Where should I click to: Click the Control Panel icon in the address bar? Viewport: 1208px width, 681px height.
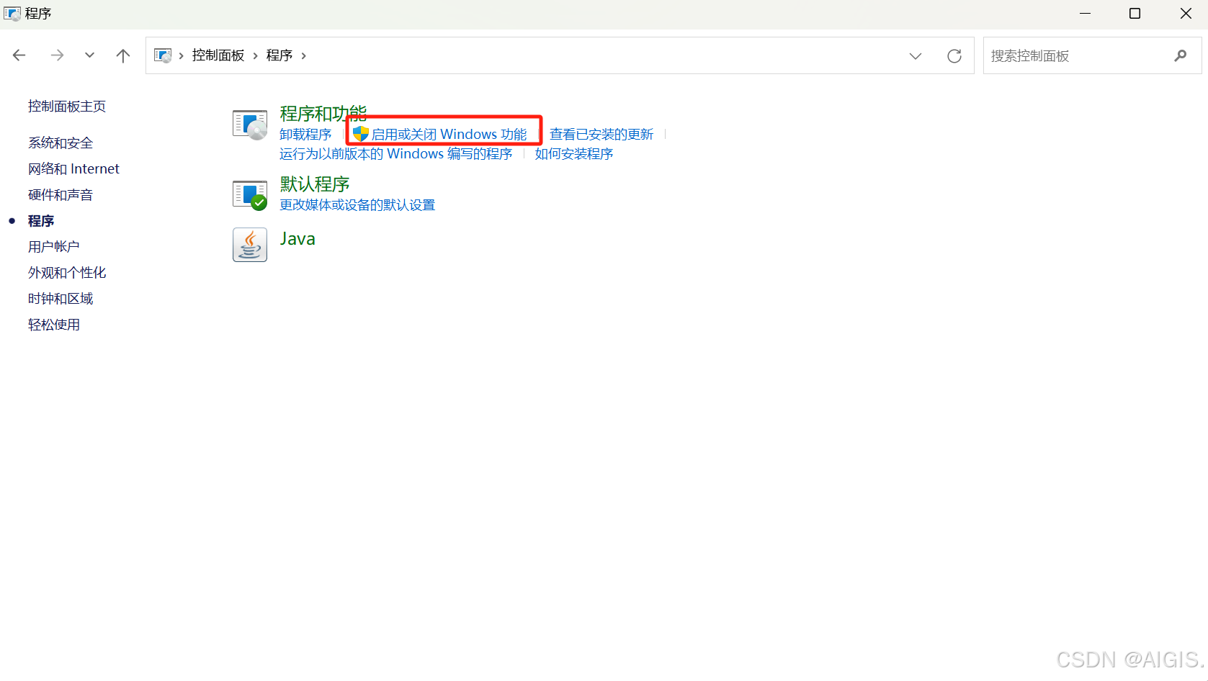point(164,55)
